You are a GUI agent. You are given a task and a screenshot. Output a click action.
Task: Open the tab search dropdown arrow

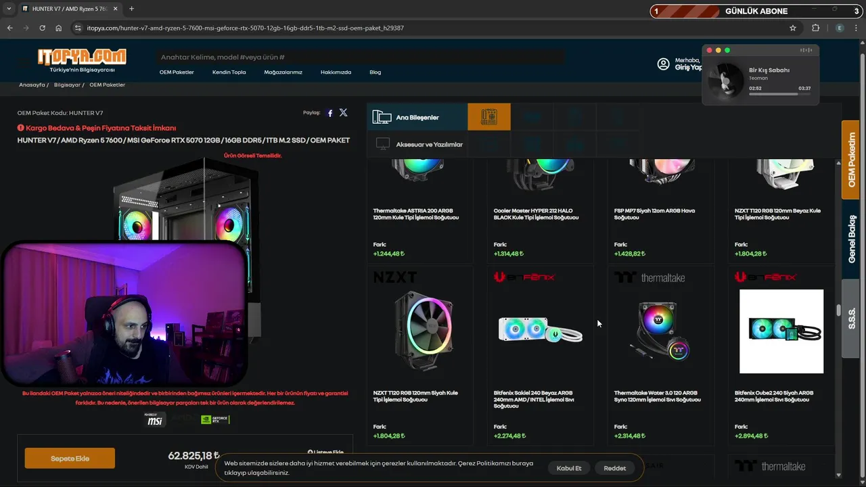click(x=9, y=9)
